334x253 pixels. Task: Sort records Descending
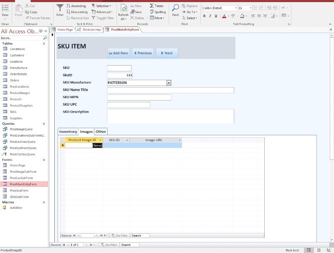pyautogui.click(x=77, y=12)
